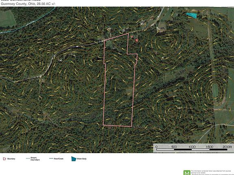Screen dimensions: 234x175
Task: Click the '1500' label on scale bar
Action: point(209,147)
